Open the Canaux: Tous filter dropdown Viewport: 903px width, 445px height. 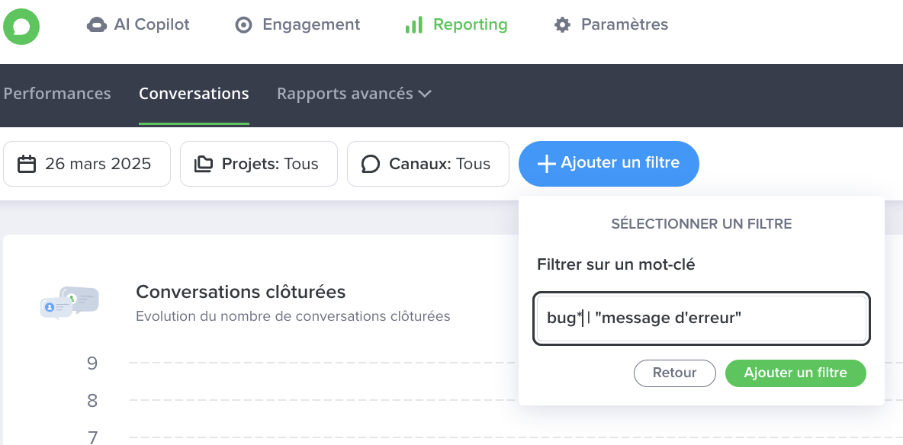click(x=428, y=164)
